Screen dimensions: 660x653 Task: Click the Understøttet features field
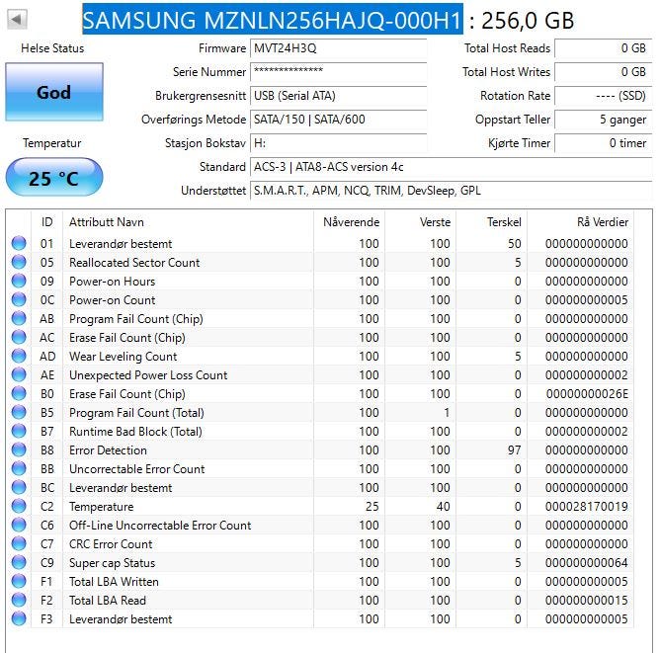click(452, 191)
